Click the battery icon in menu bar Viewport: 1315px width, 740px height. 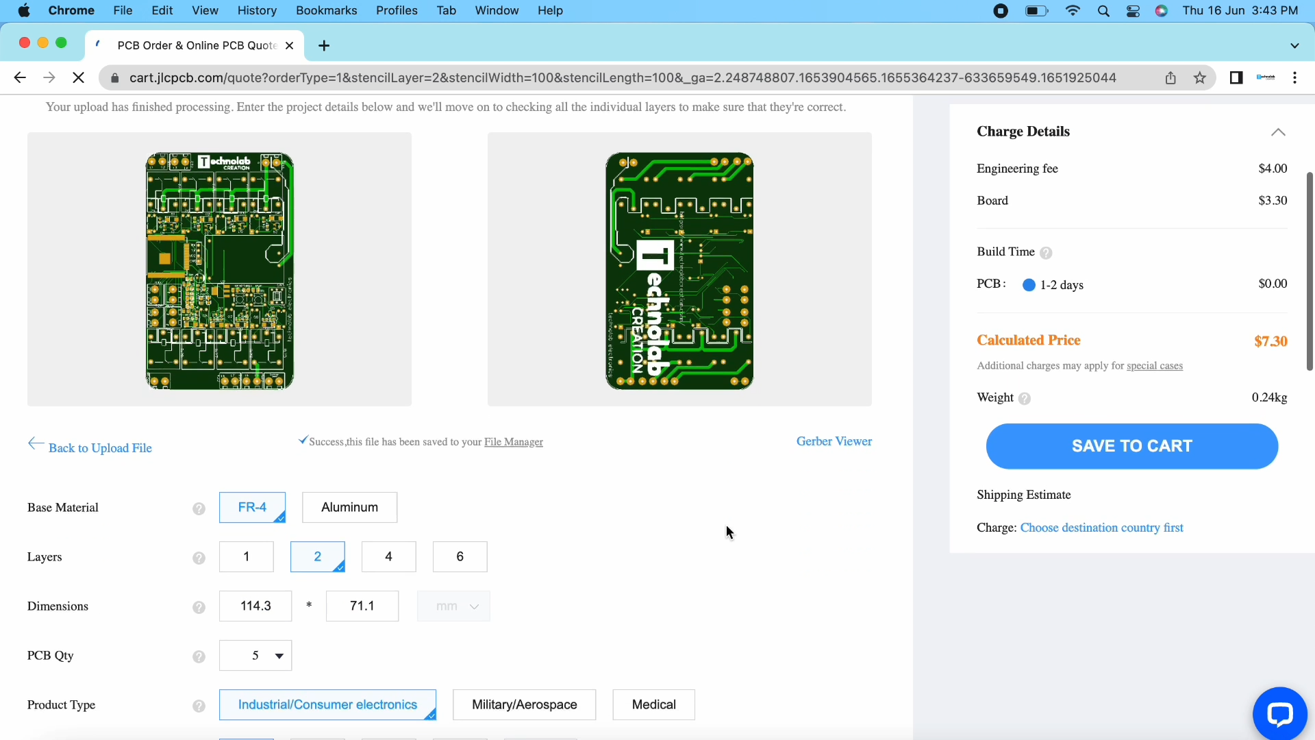1036,10
